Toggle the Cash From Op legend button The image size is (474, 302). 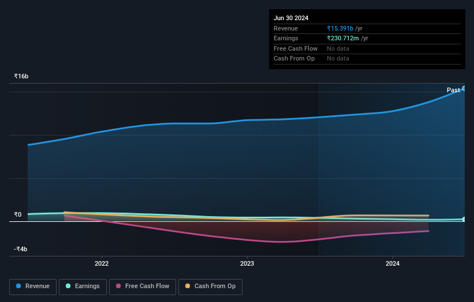coord(210,286)
